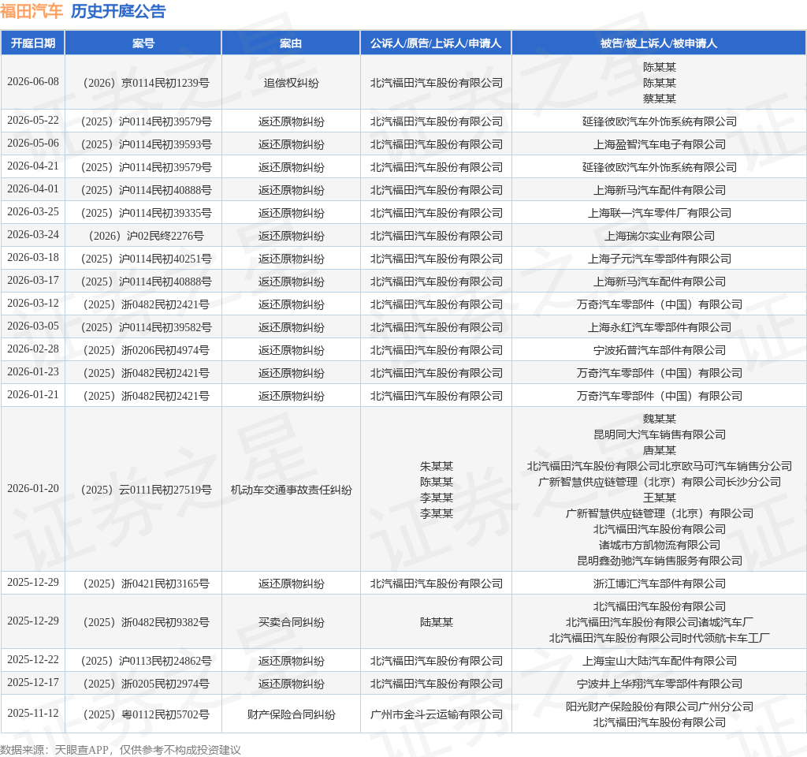Click 万奇汽车零部件（中国）有限公司 in the 2026-01-21 row
The height and width of the screenshot is (757, 807).
coord(660,396)
